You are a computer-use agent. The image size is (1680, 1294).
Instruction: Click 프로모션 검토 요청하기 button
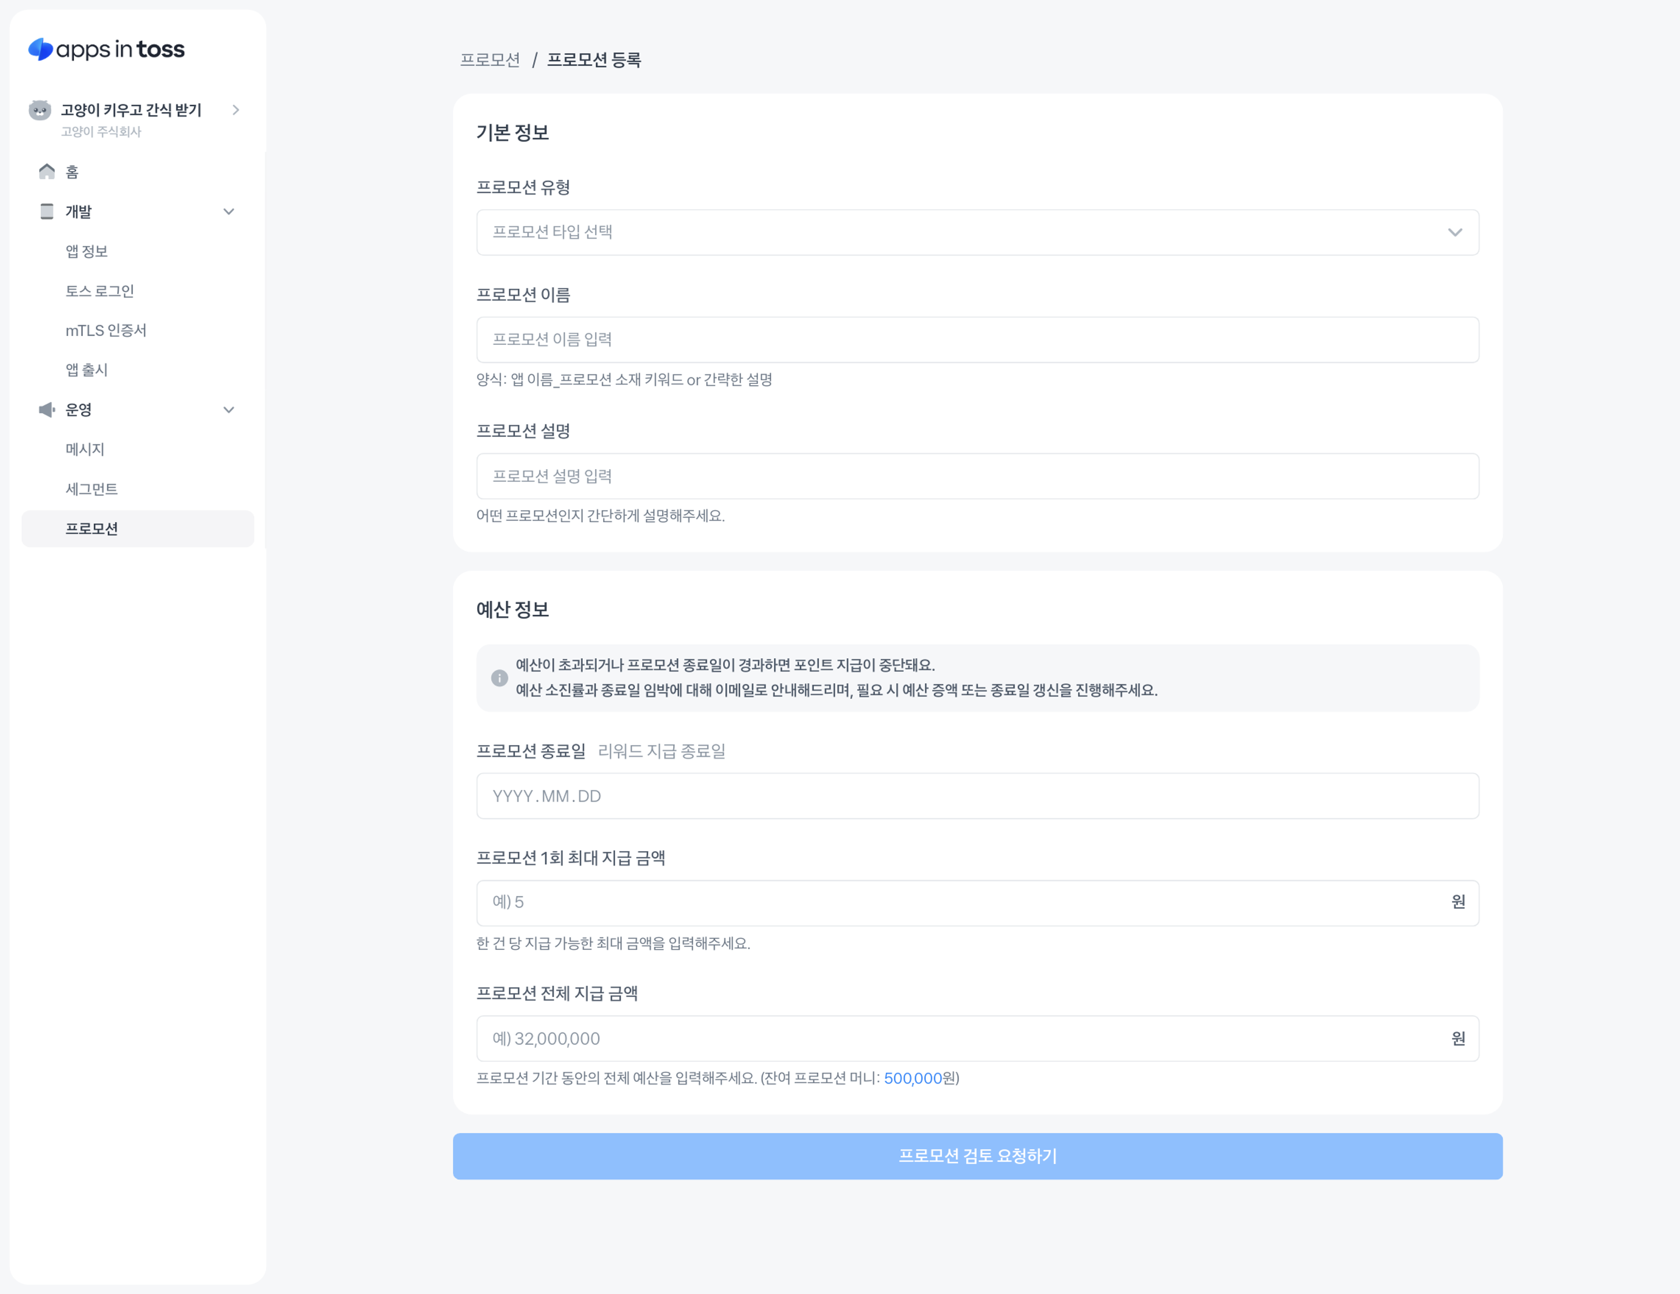click(x=977, y=1156)
